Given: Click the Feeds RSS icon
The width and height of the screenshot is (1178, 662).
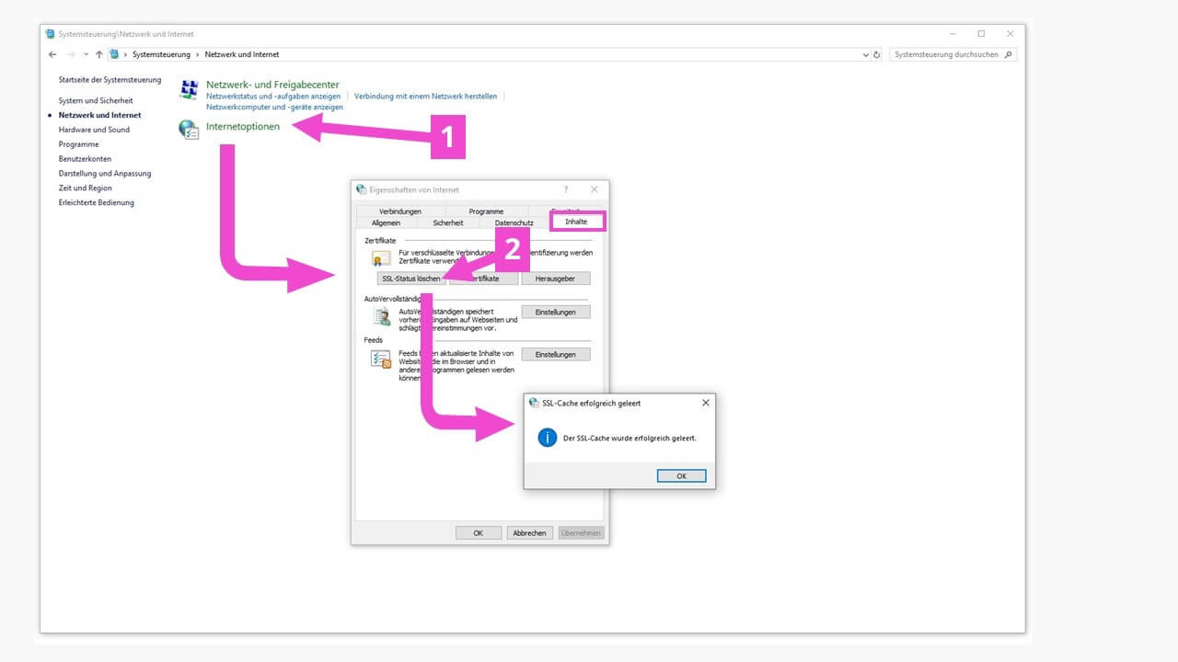Looking at the screenshot, I should [x=381, y=360].
